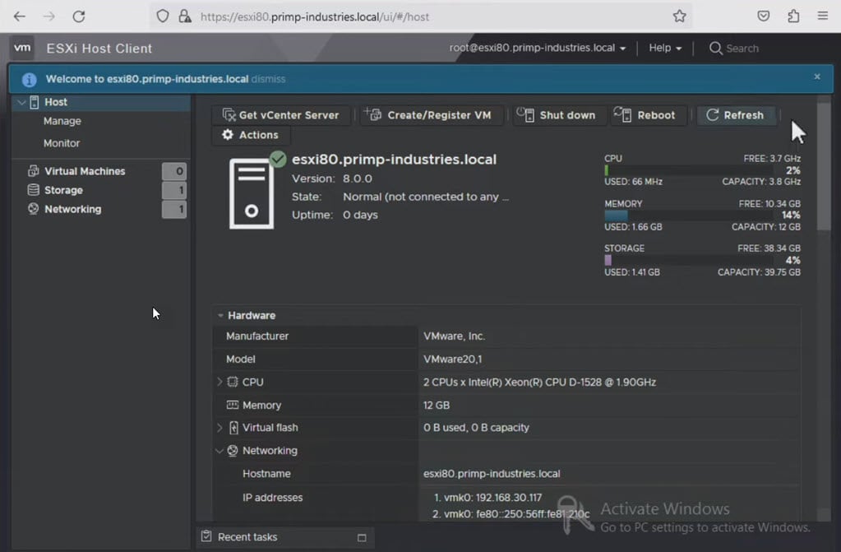Click the Recent tasks label
The image size is (841, 552).
(247, 537)
